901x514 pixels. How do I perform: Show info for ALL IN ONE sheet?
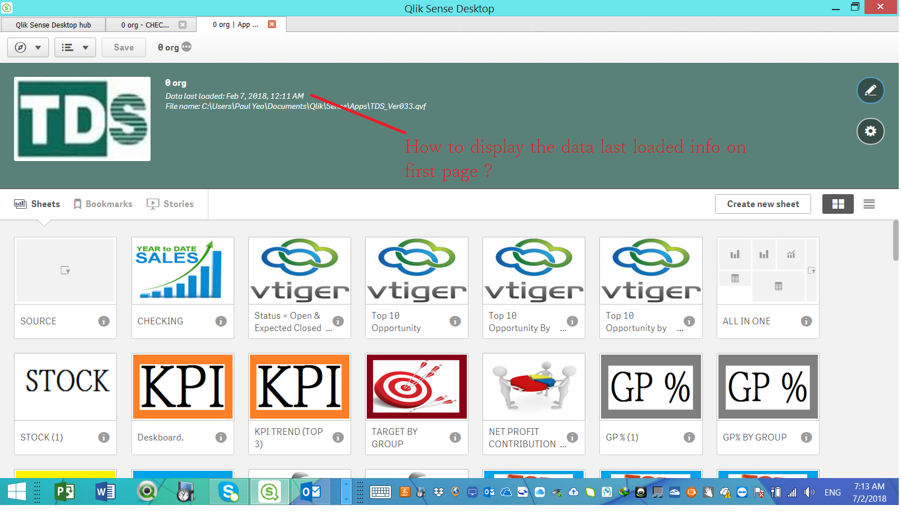pos(807,322)
